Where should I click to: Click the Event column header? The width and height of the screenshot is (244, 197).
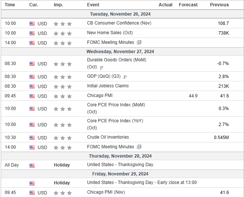tap(93, 5)
